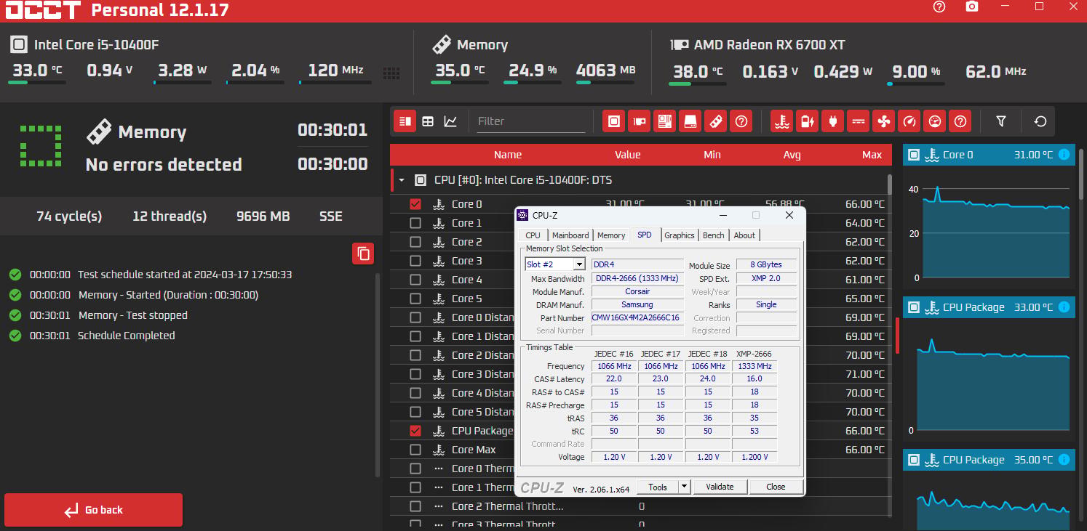The height and width of the screenshot is (531, 1087).
Task: Select the 'Schedule Completed' log entry
Action: coord(127,336)
